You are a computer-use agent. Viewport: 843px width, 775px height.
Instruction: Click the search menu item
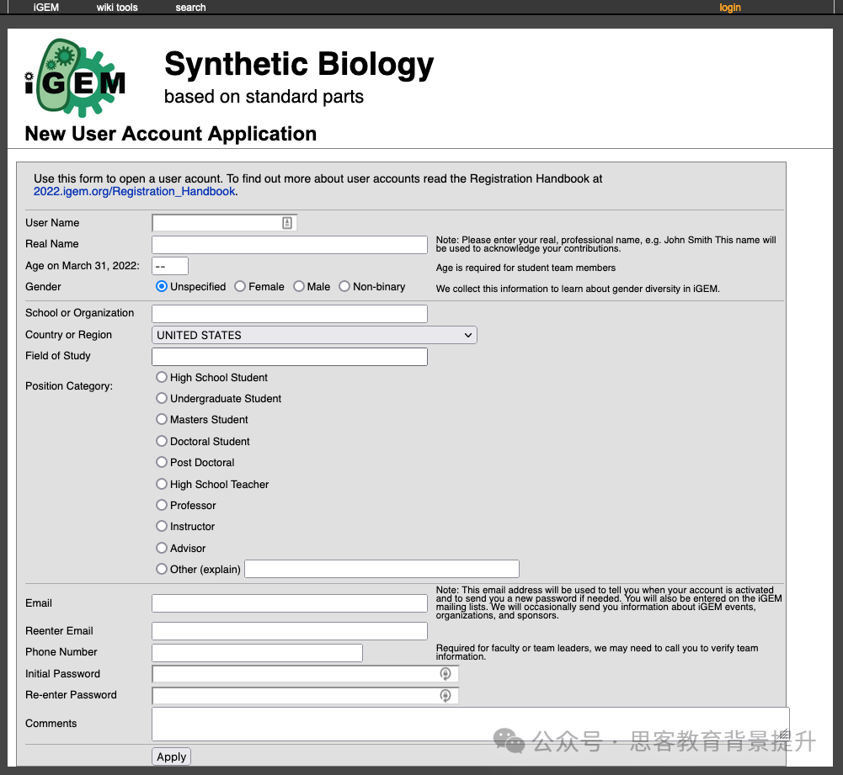190,8
